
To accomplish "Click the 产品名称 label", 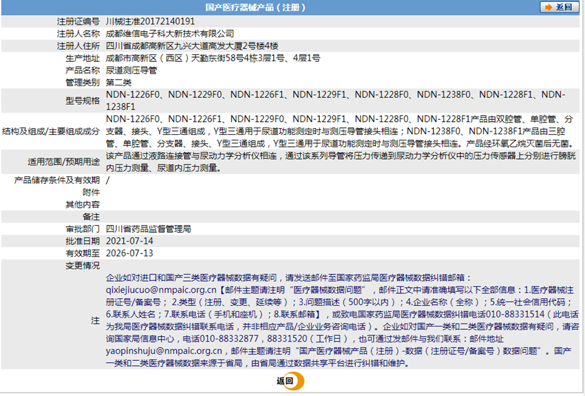I will (83, 70).
